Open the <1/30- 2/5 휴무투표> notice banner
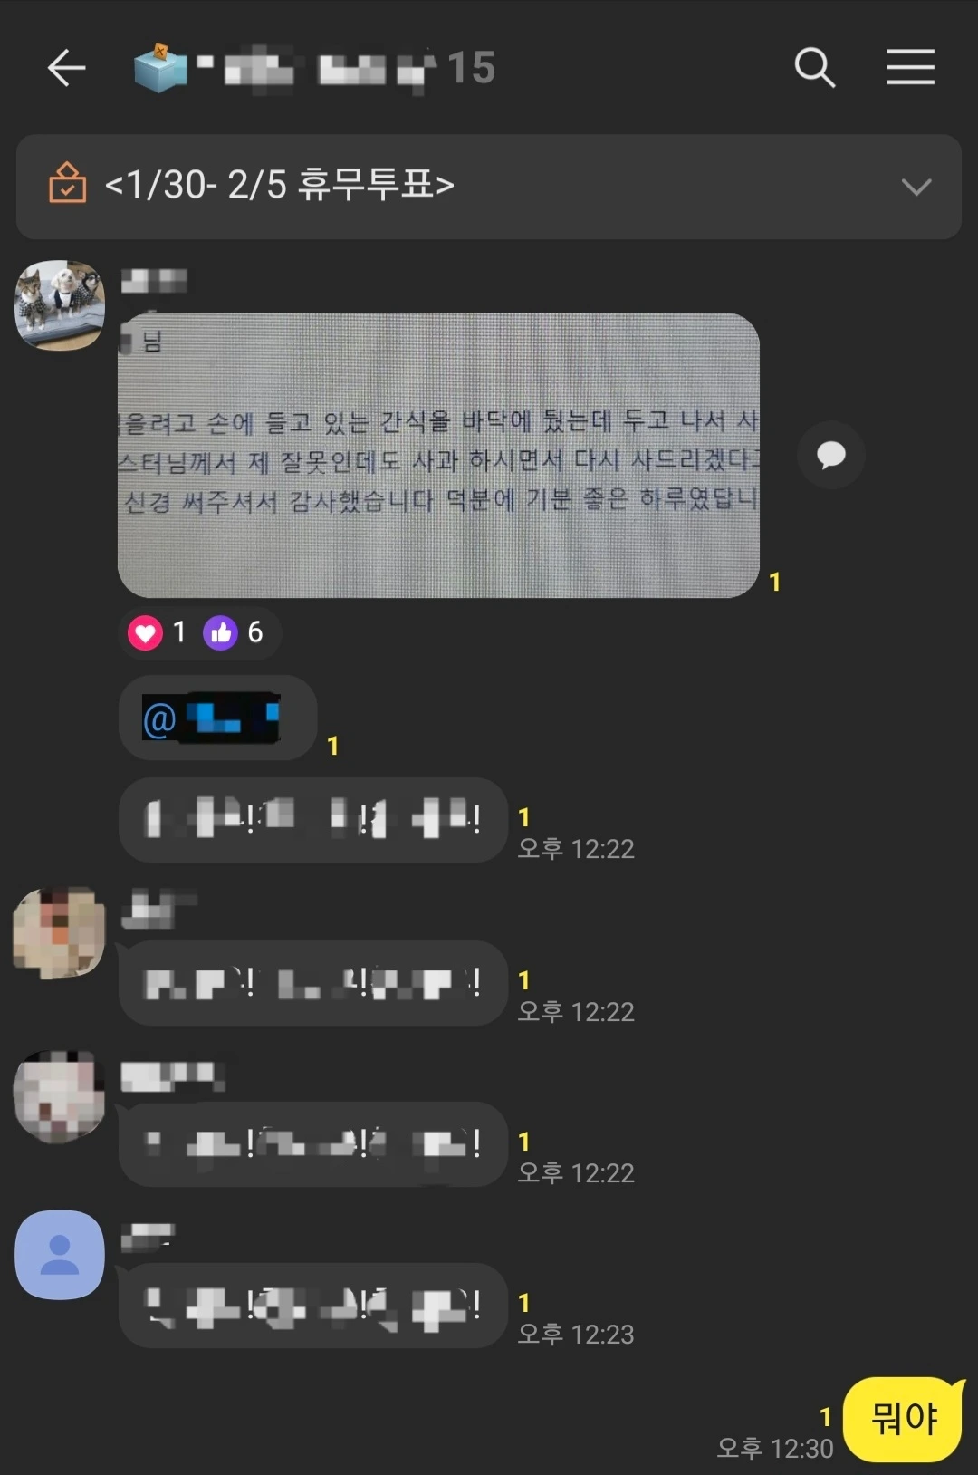The width and height of the screenshot is (978, 1475). coord(489,187)
